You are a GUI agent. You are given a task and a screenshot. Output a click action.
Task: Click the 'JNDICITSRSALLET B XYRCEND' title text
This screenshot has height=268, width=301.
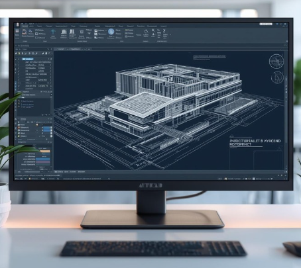[255, 141]
